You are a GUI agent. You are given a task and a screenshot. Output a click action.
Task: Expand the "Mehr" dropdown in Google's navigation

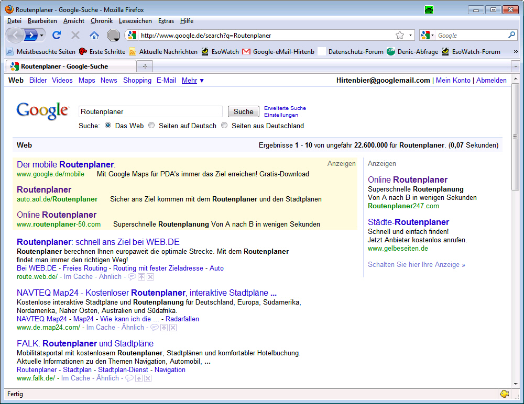coord(192,81)
